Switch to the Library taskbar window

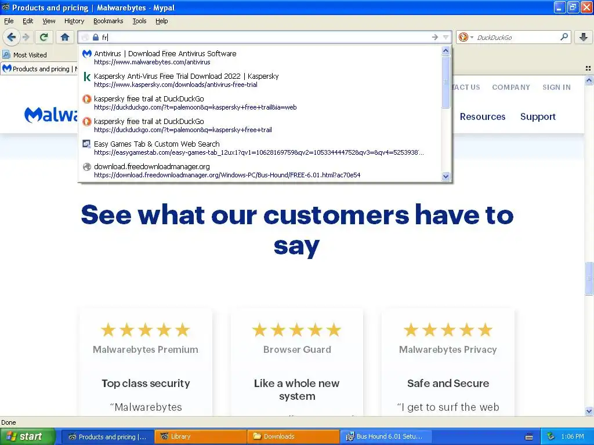(200, 437)
